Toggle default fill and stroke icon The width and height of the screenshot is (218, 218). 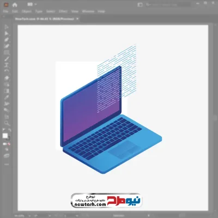pos(4,130)
